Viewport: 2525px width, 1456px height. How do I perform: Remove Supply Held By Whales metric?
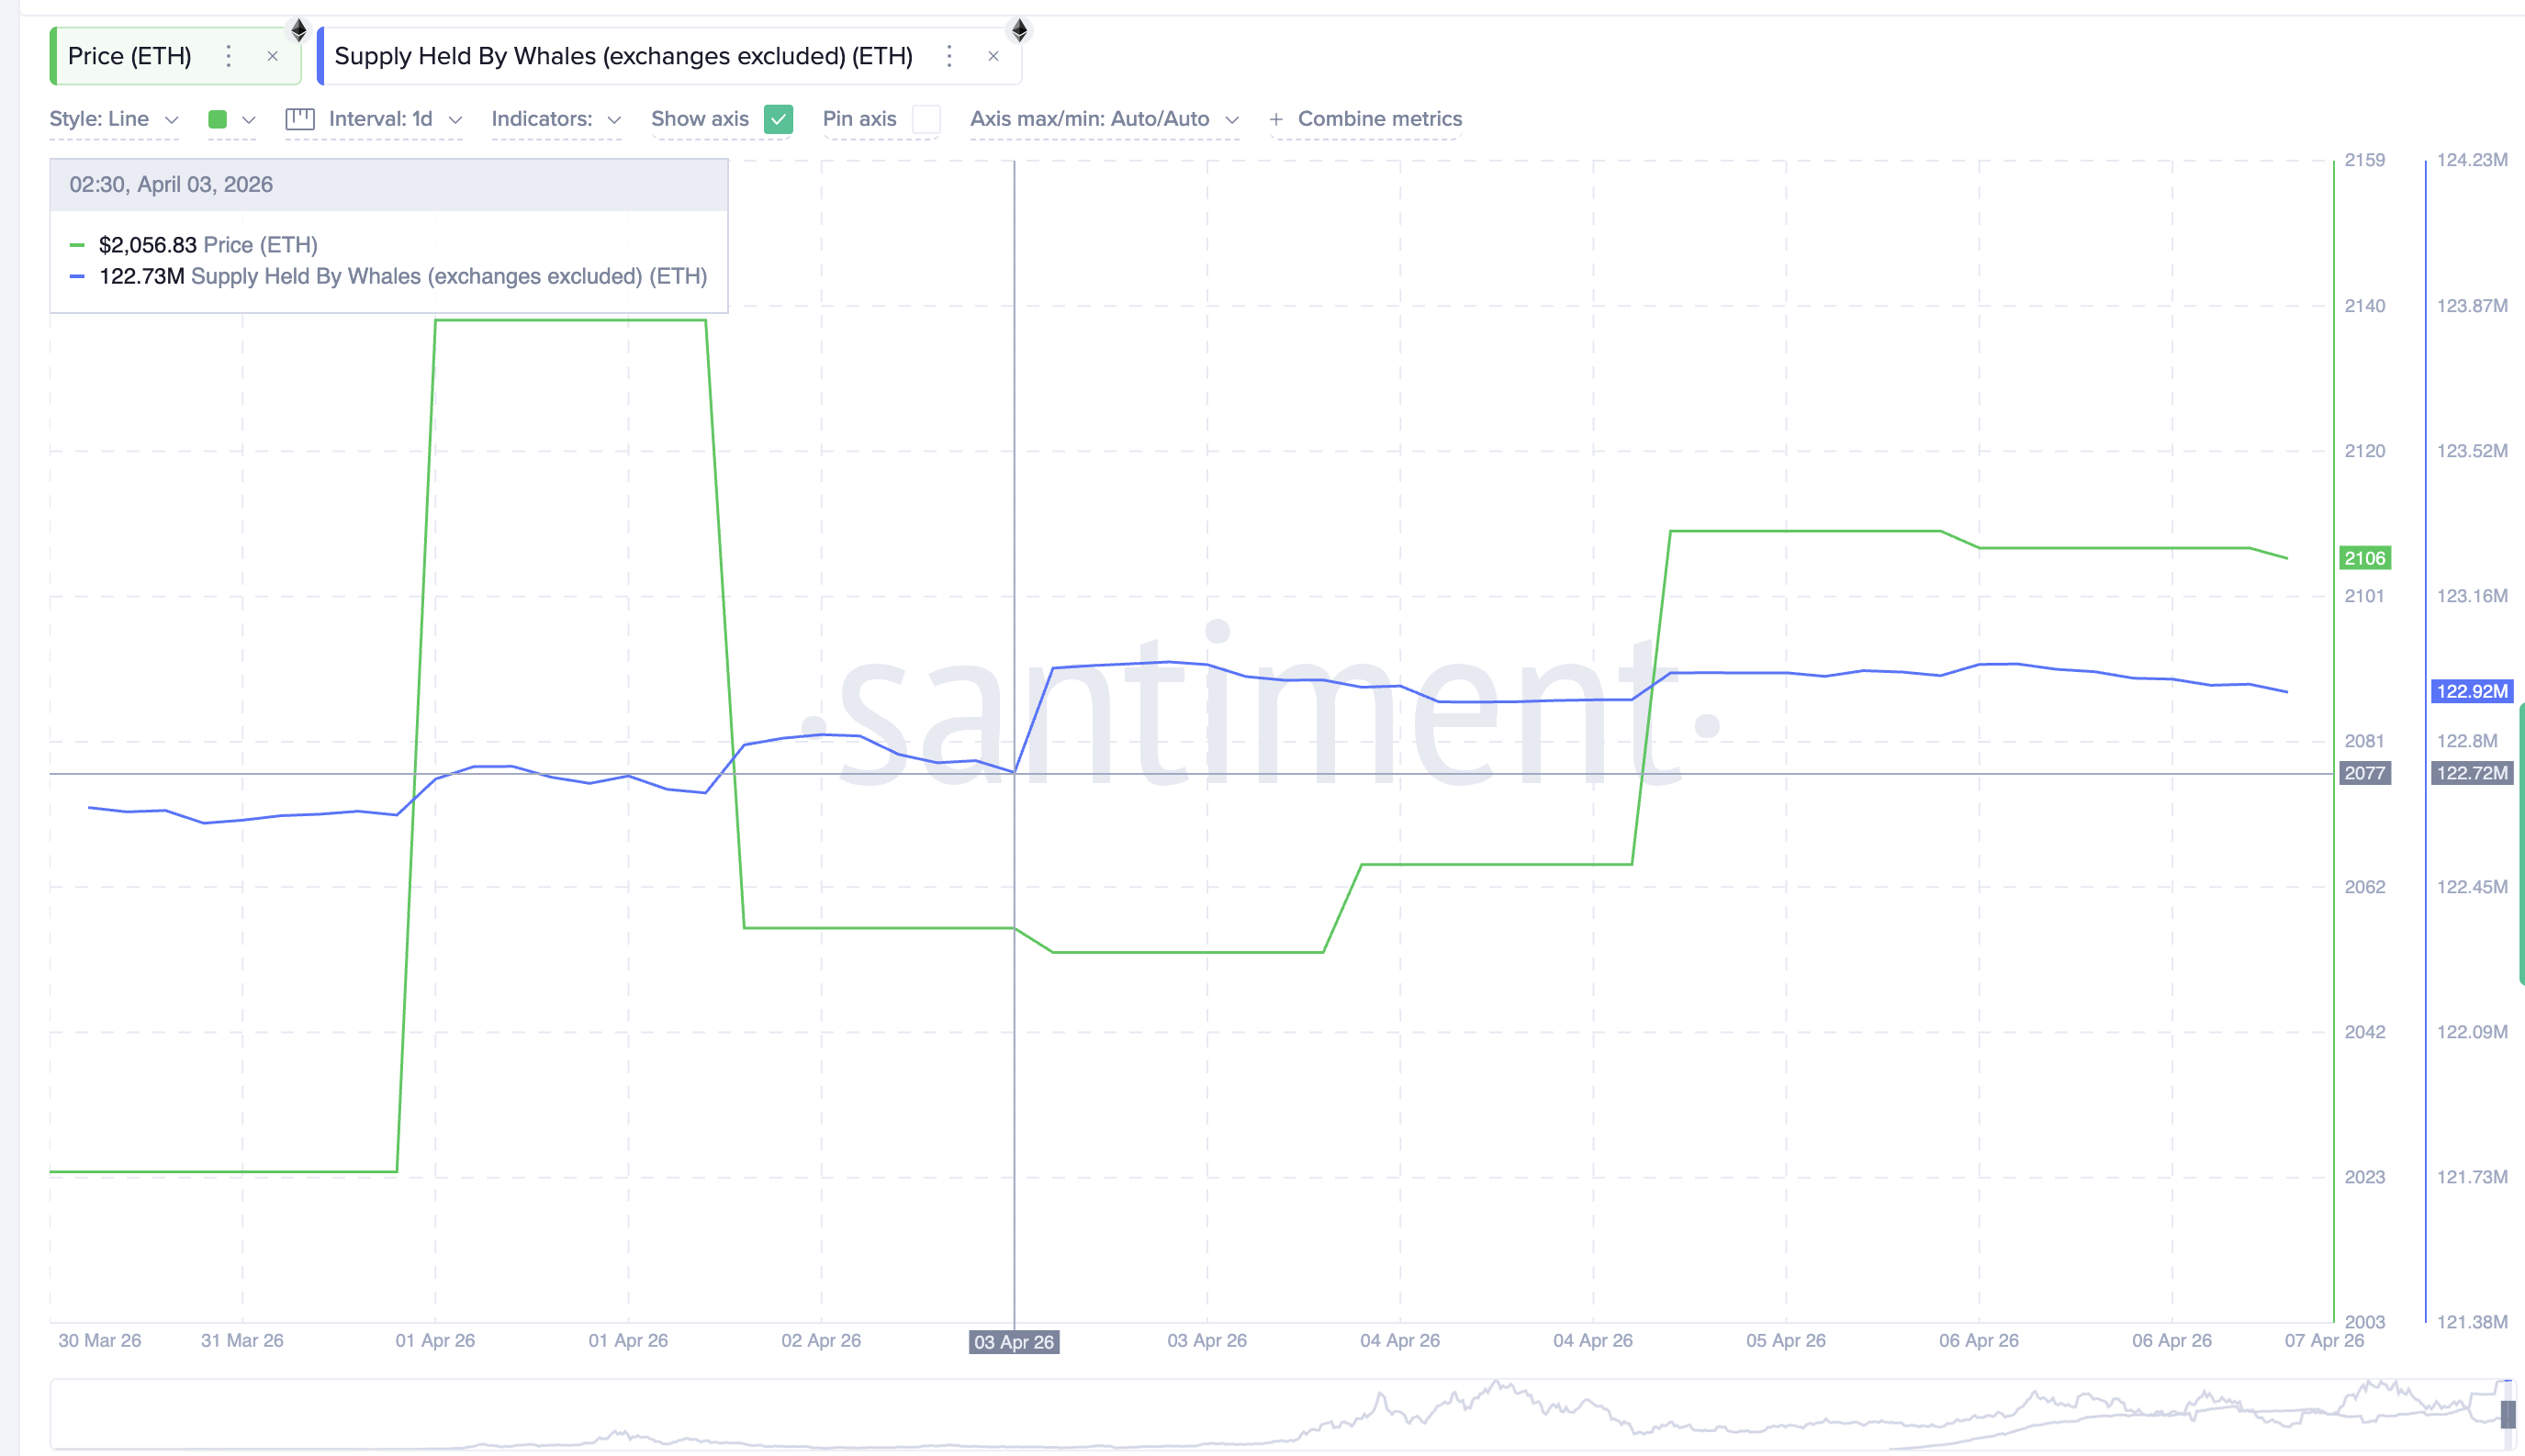pyautogui.click(x=993, y=56)
